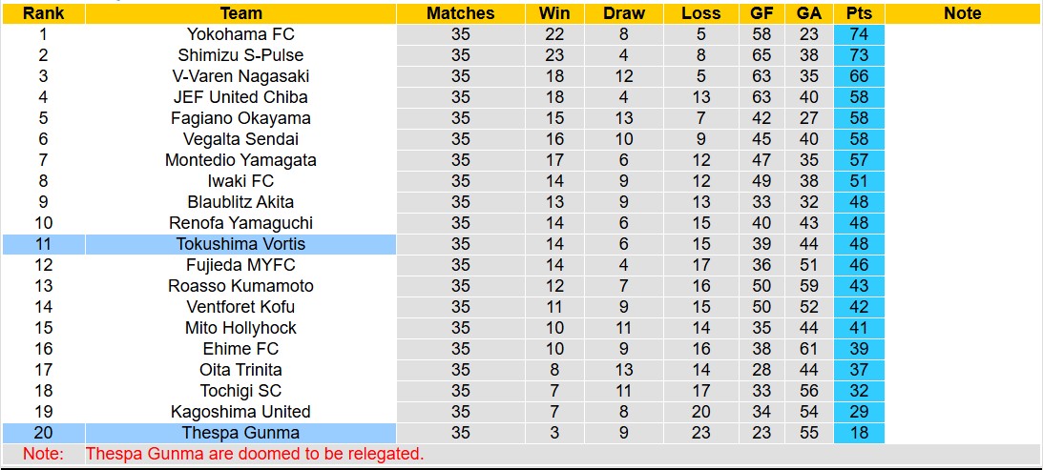
Task: Select Fagiano Okayama team name
Action: pyautogui.click(x=240, y=118)
